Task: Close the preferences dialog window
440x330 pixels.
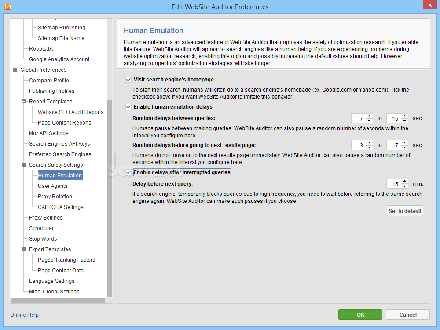Action: [430, 5]
